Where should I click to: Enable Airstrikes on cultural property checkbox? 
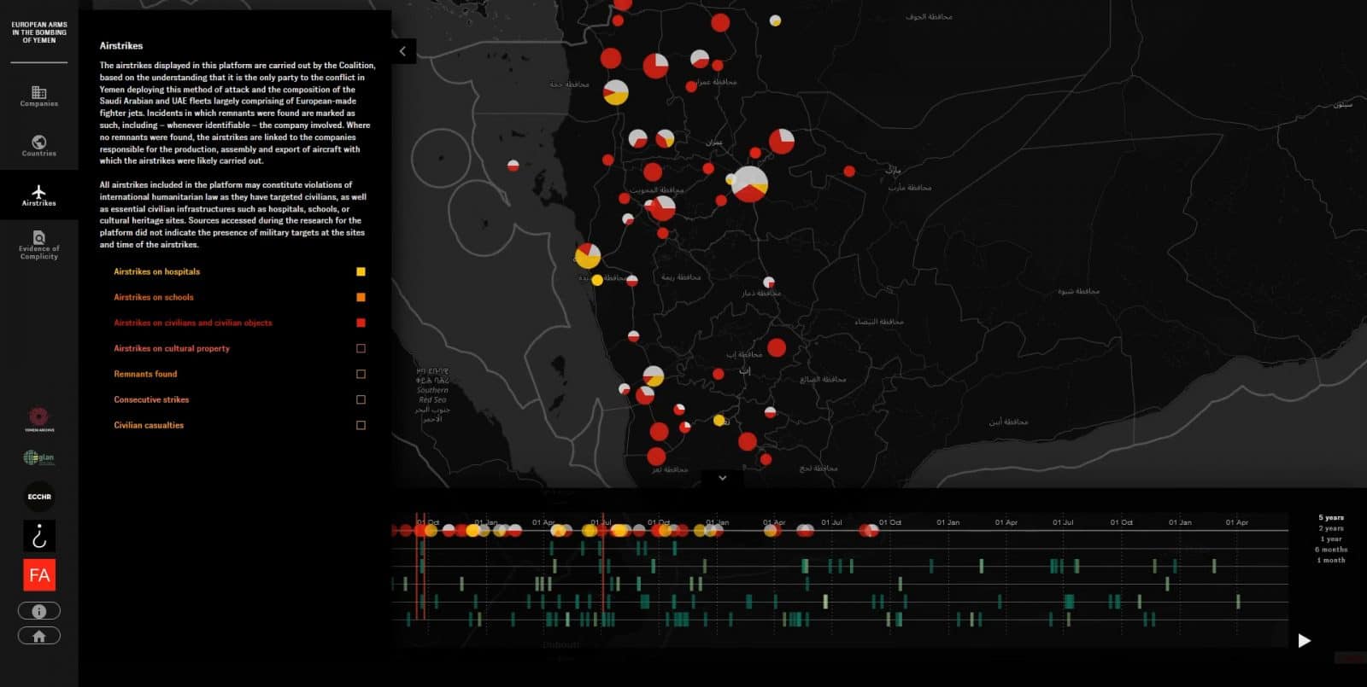361,348
